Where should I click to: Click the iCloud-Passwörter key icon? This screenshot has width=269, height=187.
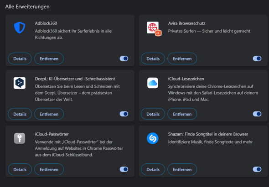click(20, 138)
